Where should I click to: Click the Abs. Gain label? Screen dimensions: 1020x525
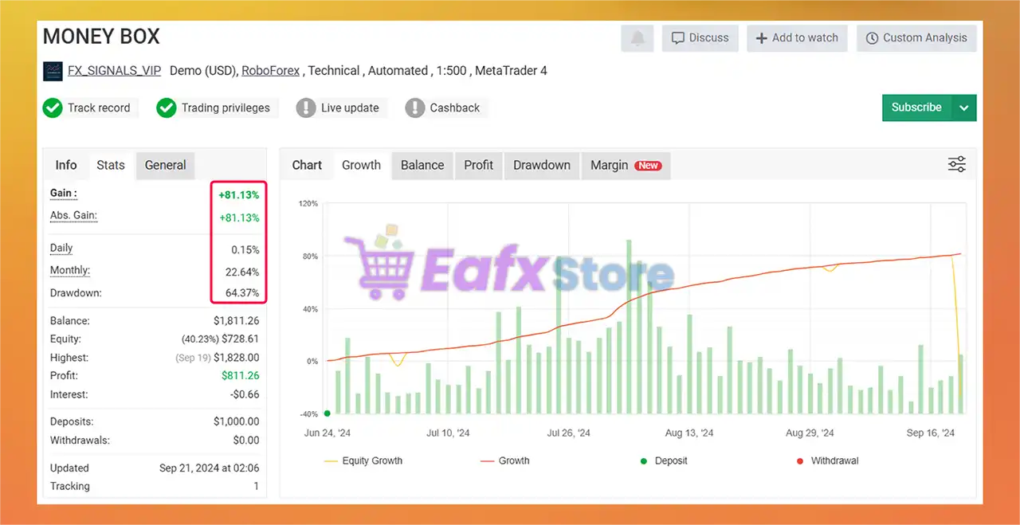coord(73,216)
